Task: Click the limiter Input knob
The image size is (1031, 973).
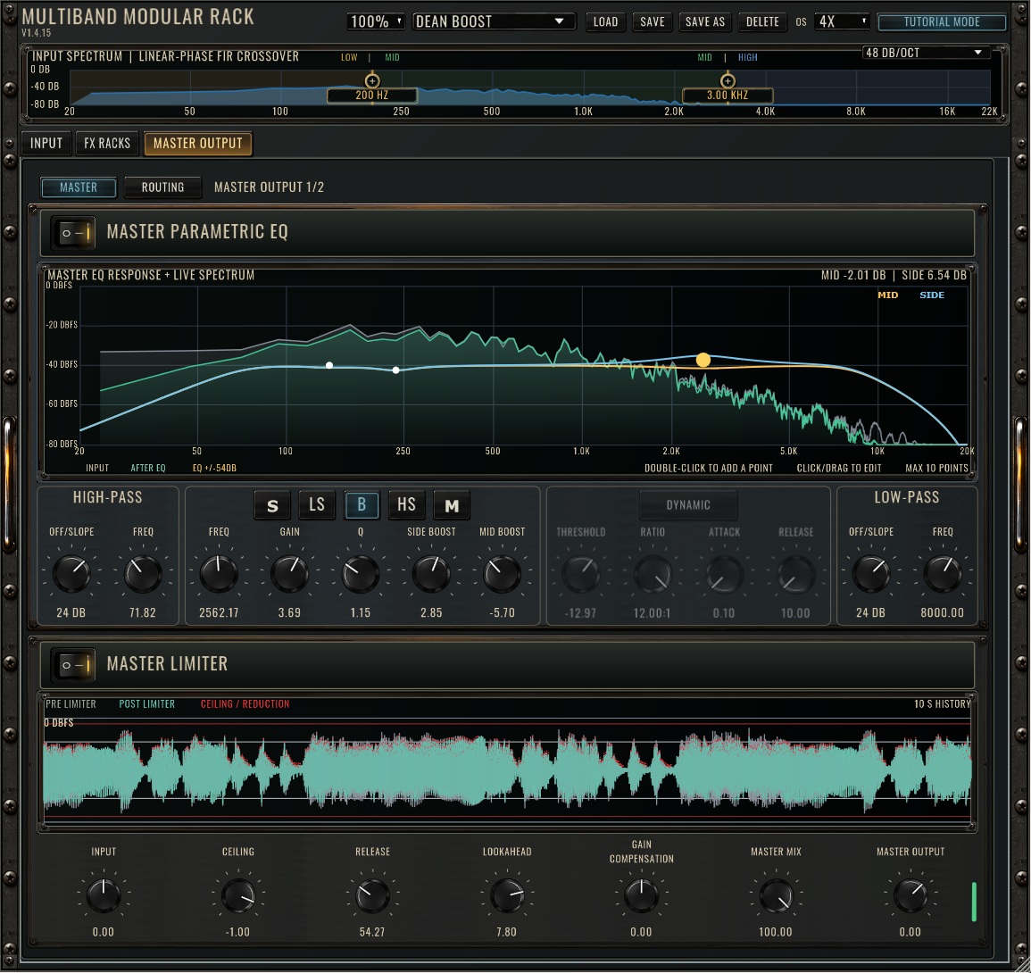Action: pyautogui.click(x=104, y=894)
